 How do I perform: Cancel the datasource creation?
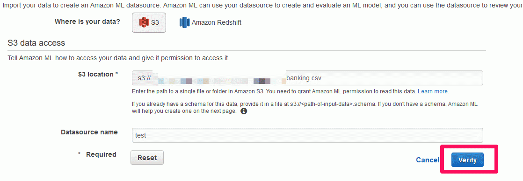tap(428, 160)
